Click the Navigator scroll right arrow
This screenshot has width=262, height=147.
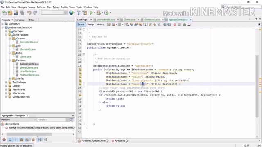[x=73, y=134]
